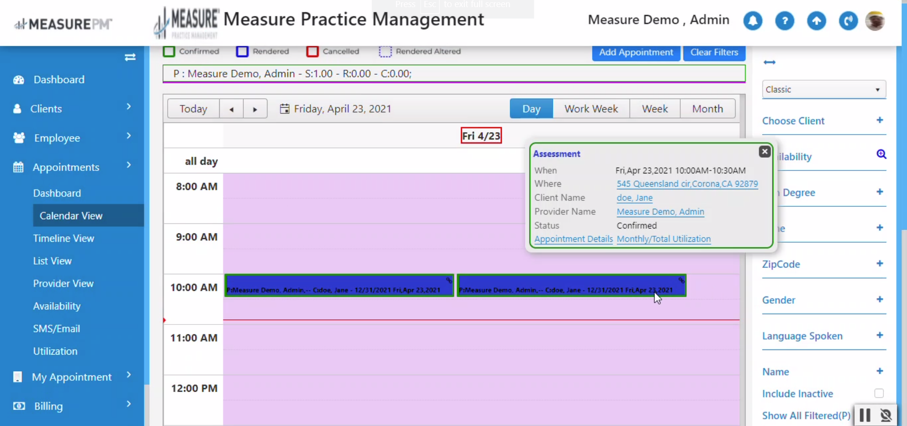Image resolution: width=907 pixels, height=426 pixels.
Task: Toggle the Confirmed status filter box
Action: [169, 51]
